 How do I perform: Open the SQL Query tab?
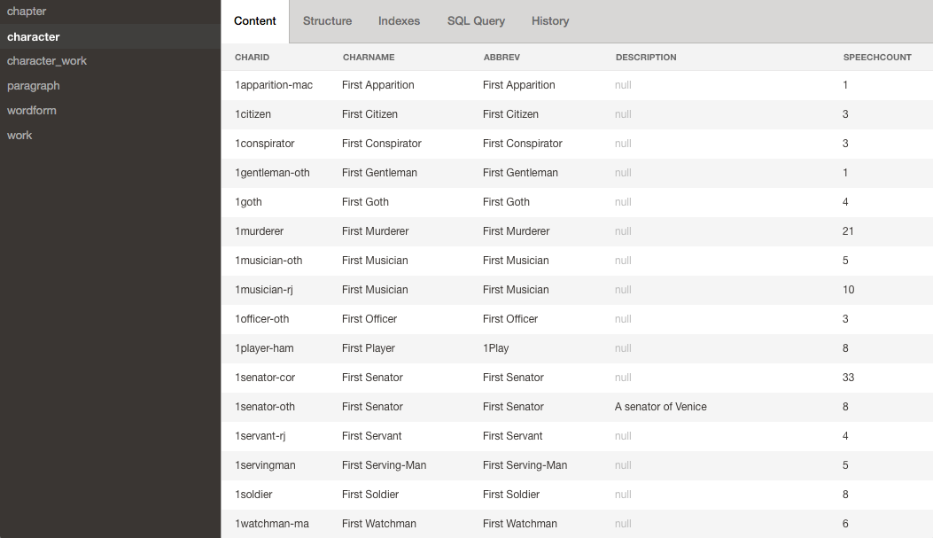[x=476, y=21]
